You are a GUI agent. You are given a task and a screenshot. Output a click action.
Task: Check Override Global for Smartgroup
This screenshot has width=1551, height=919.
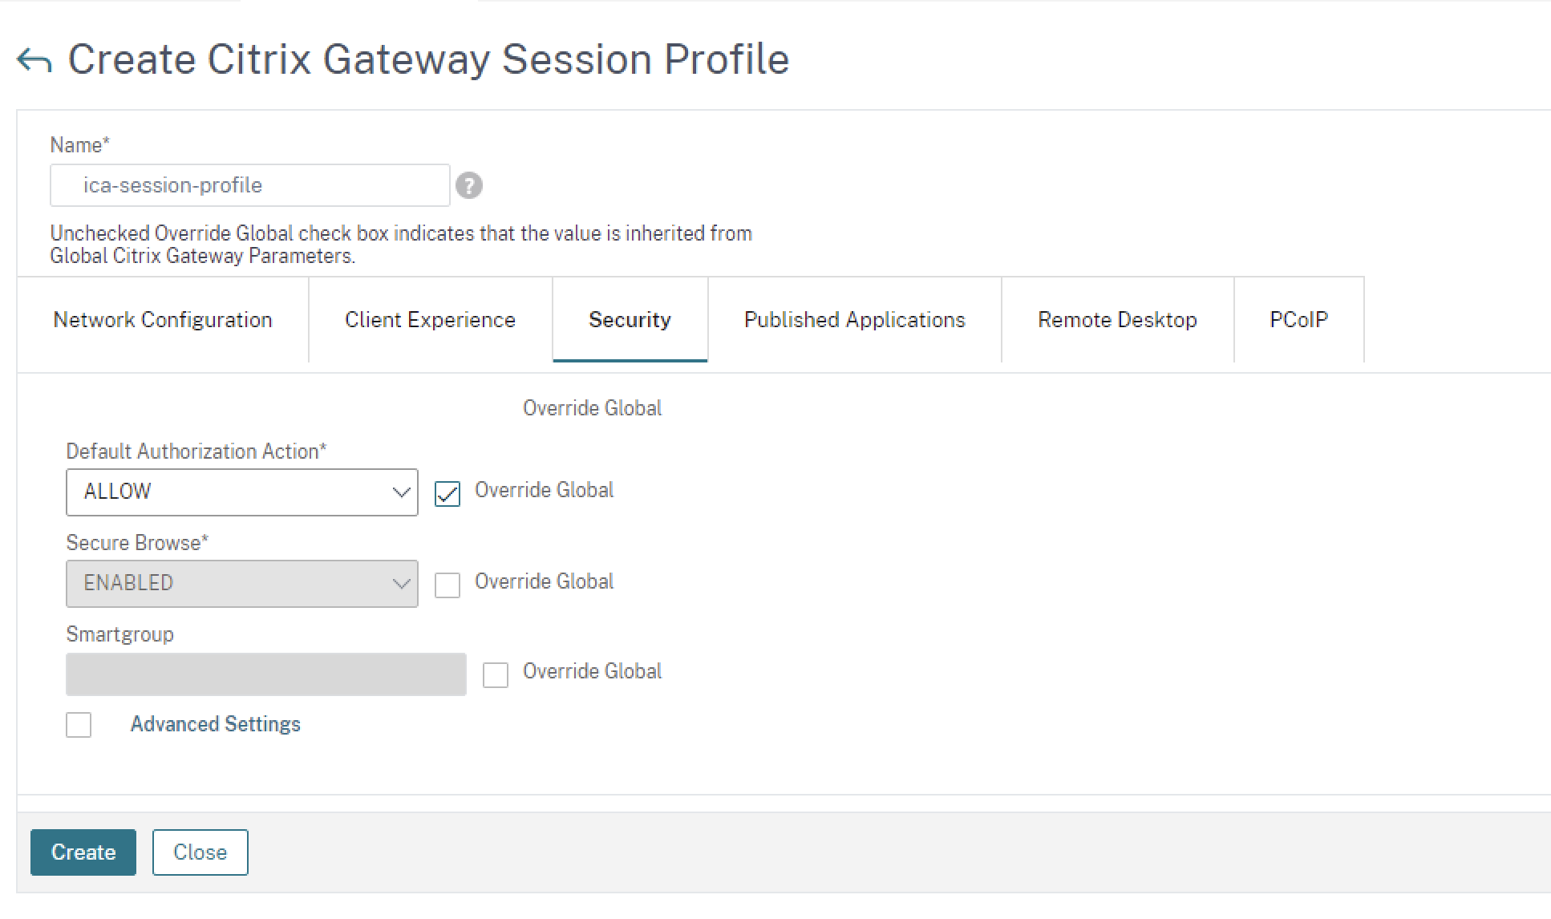[496, 675]
